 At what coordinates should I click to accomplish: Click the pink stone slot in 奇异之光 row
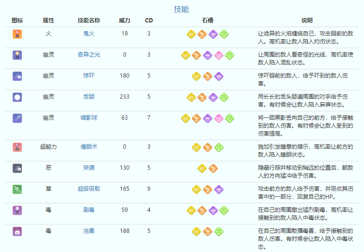[218, 55]
